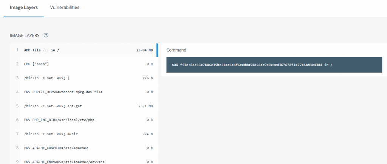Switch to the Vulnerabilities tab
The height and width of the screenshot is (164, 387).
(64, 8)
